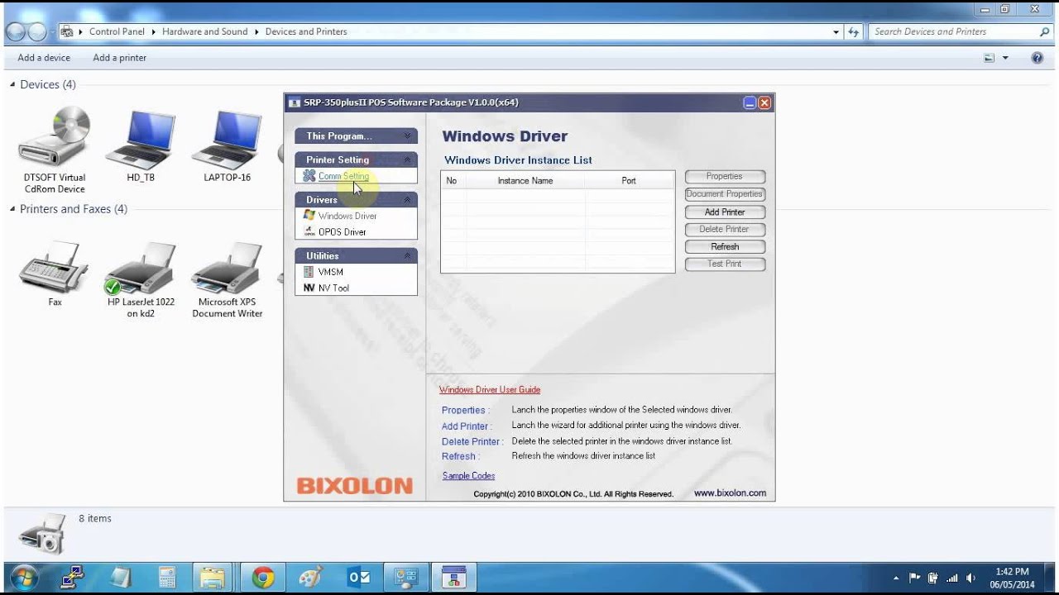Viewport: 1059px width, 595px height.
Task: Click Control Panel in the breadcrumb
Action: click(117, 31)
